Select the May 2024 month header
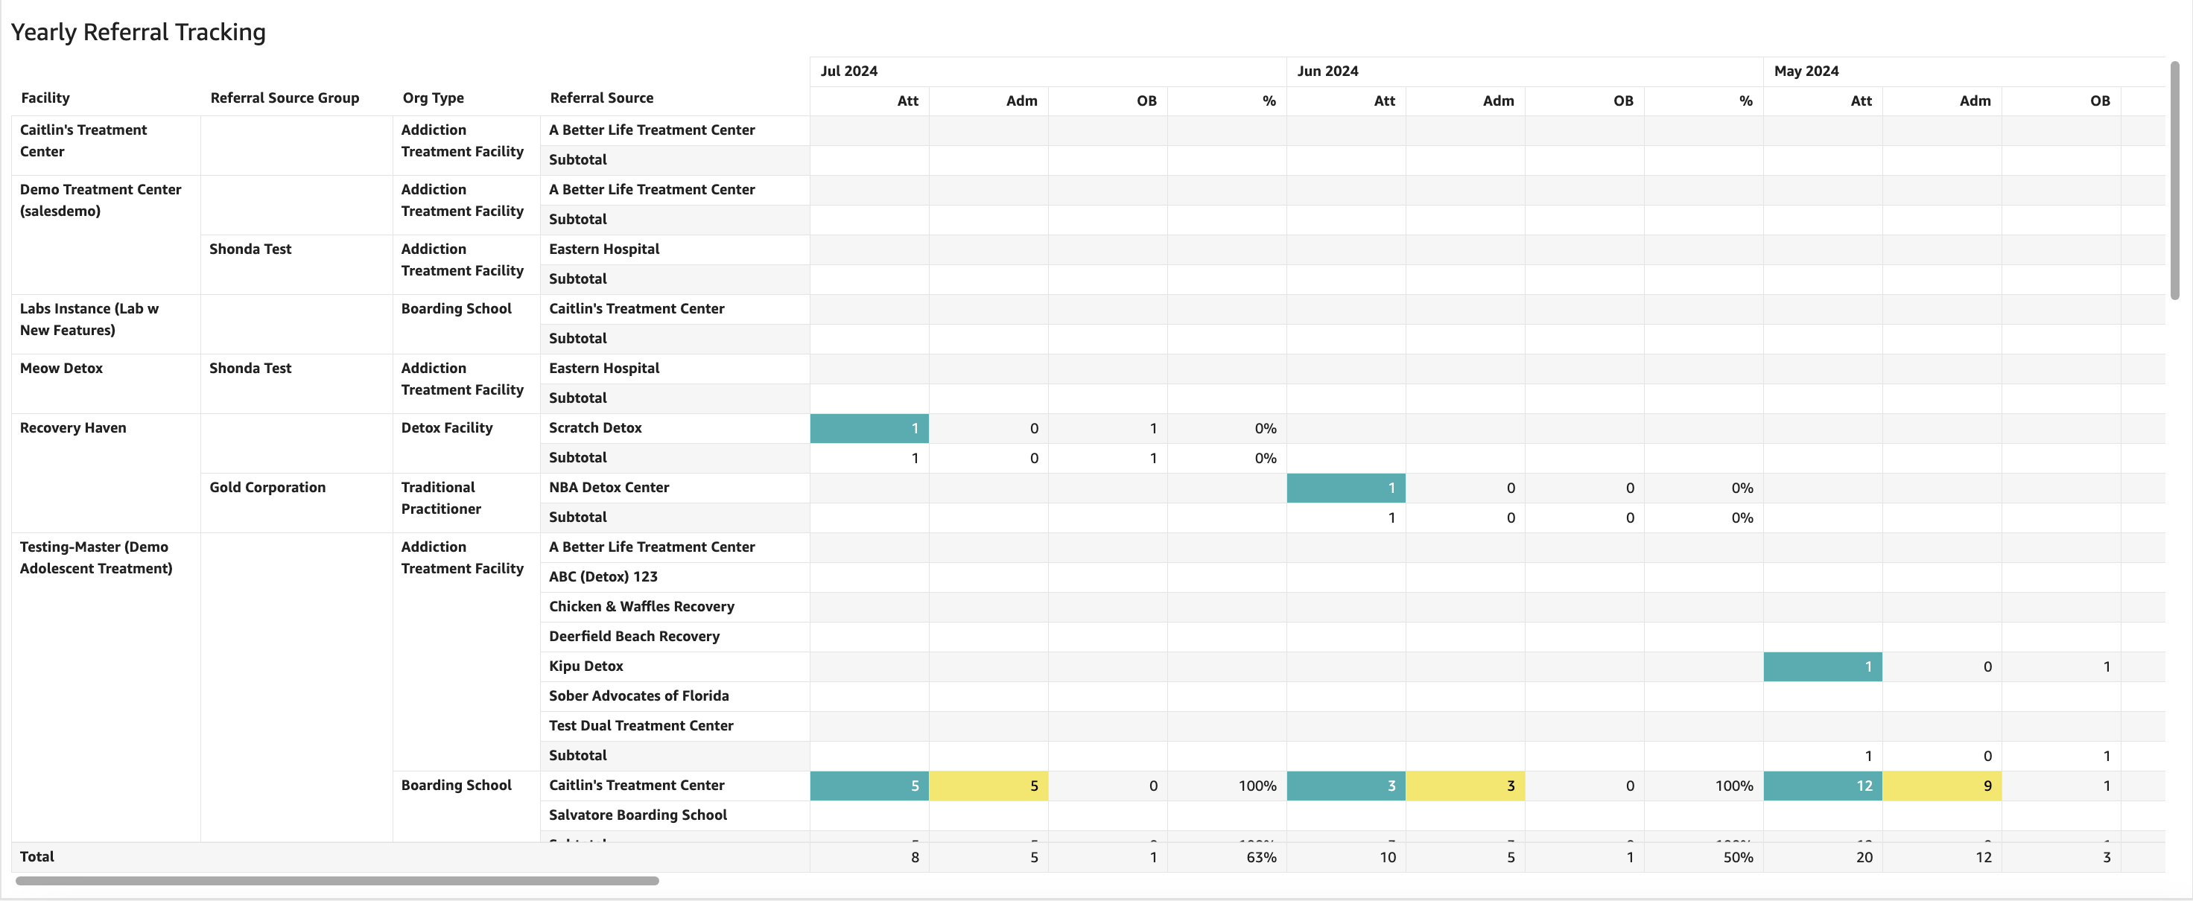 click(x=1805, y=71)
